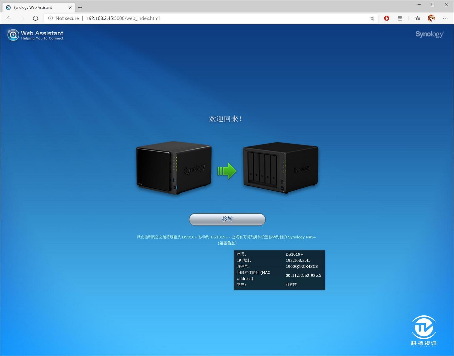Click the DS916+ source NAS image
Image resolution: width=454 pixels, height=356 pixels.
tap(174, 168)
